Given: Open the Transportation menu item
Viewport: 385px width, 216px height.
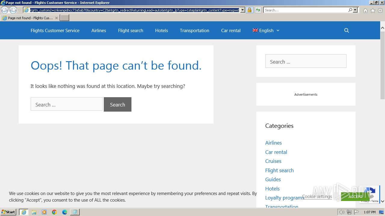Looking at the screenshot, I should click(194, 30).
